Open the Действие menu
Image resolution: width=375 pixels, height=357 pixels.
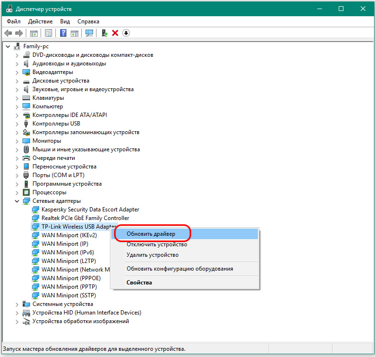[40, 21]
